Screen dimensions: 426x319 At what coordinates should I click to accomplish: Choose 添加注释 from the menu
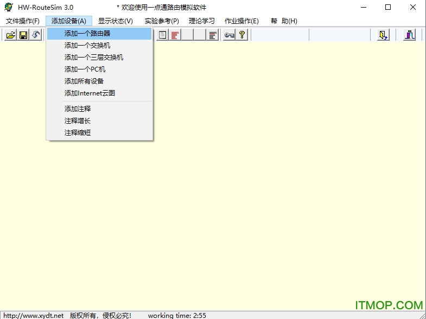point(99,109)
